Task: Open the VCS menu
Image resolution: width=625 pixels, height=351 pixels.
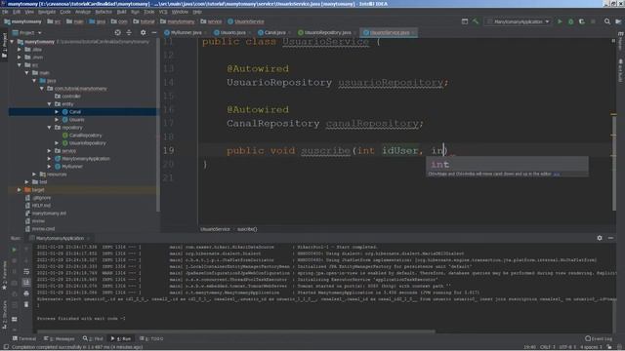Action: pyautogui.click(x=163, y=12)
